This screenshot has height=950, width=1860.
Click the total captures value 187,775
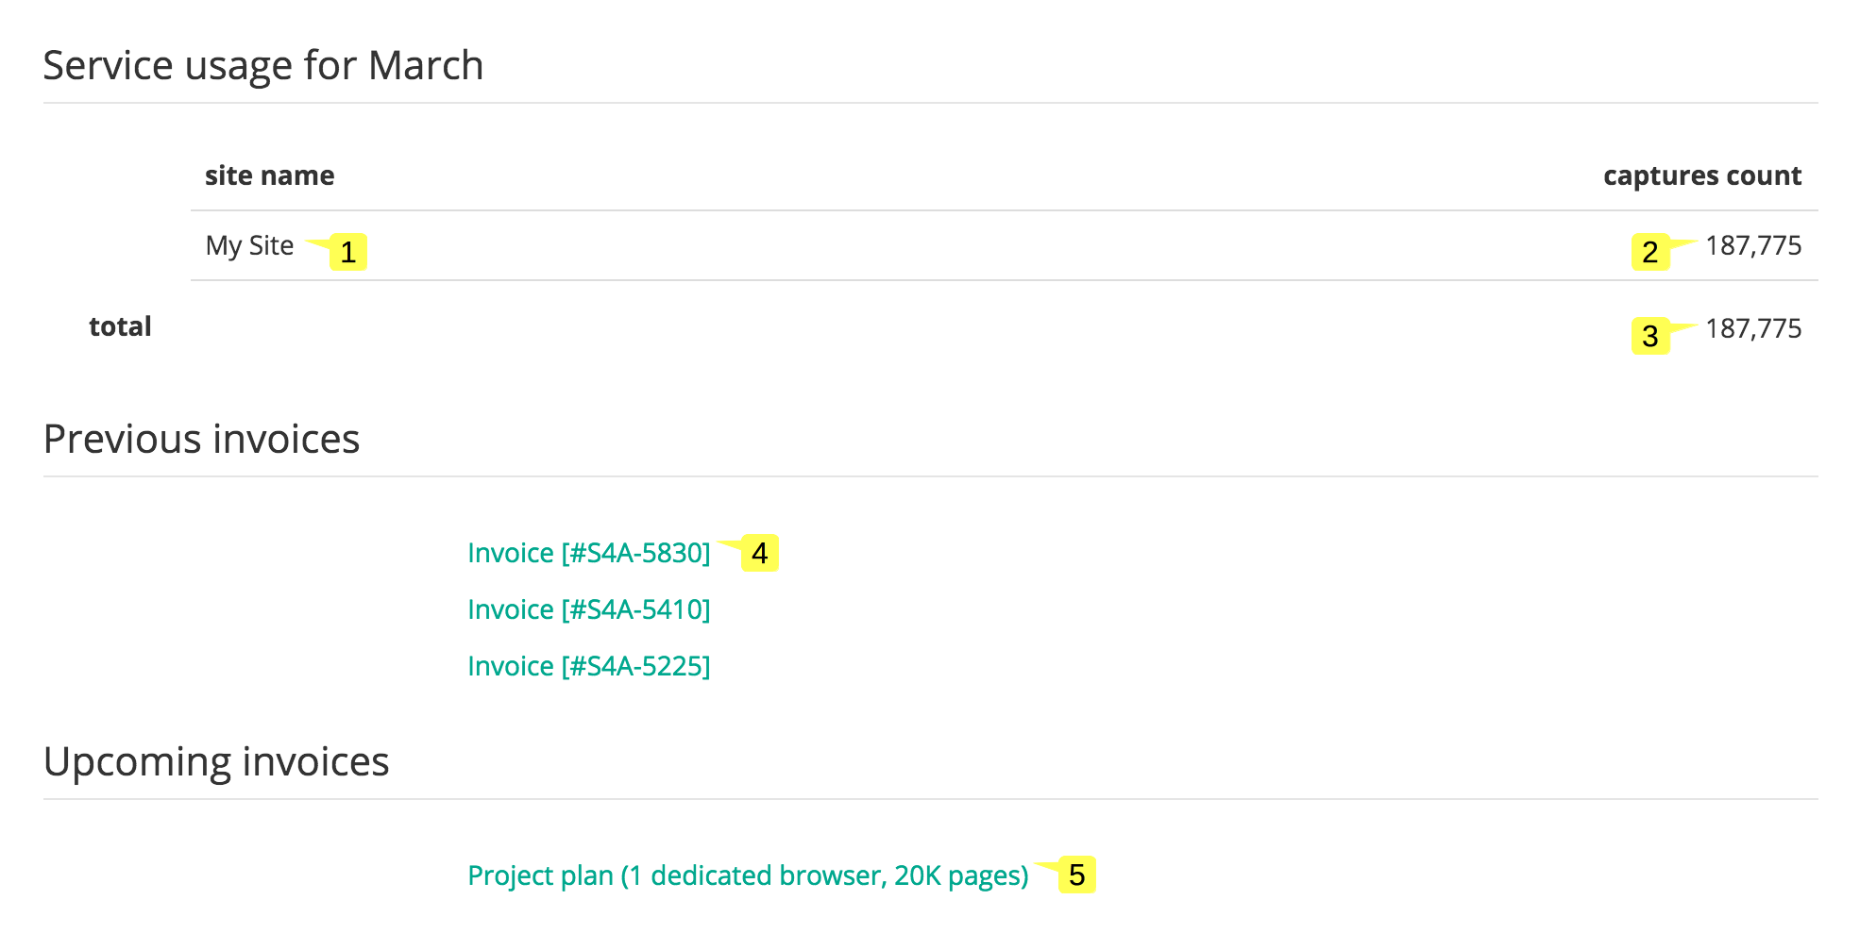coord(1754,327)
